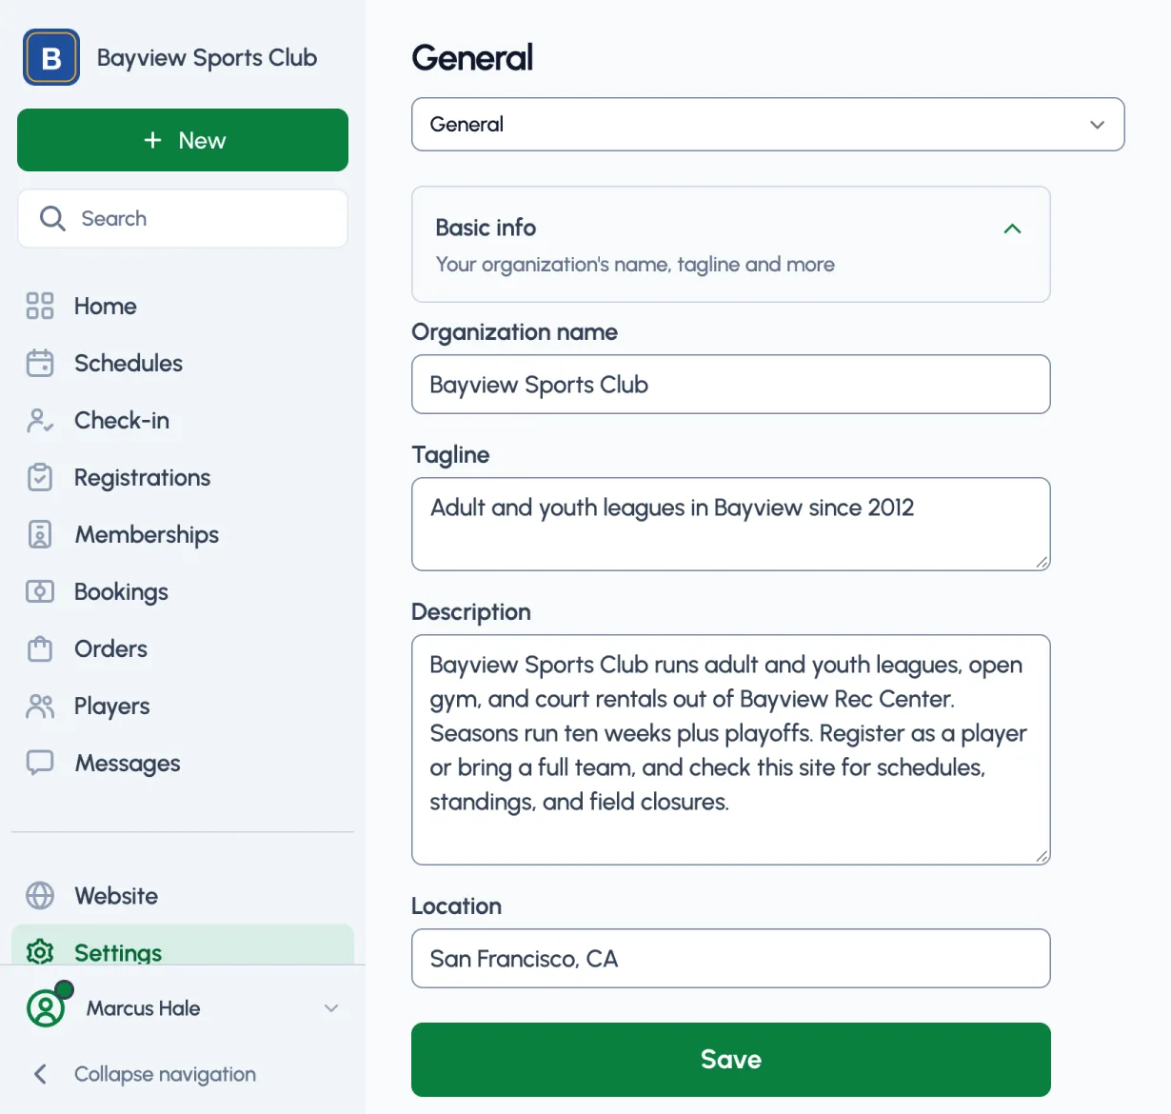1171x1114 pixels.
Task: Click the Tagline resize handle
Action: click(1042, 563)
